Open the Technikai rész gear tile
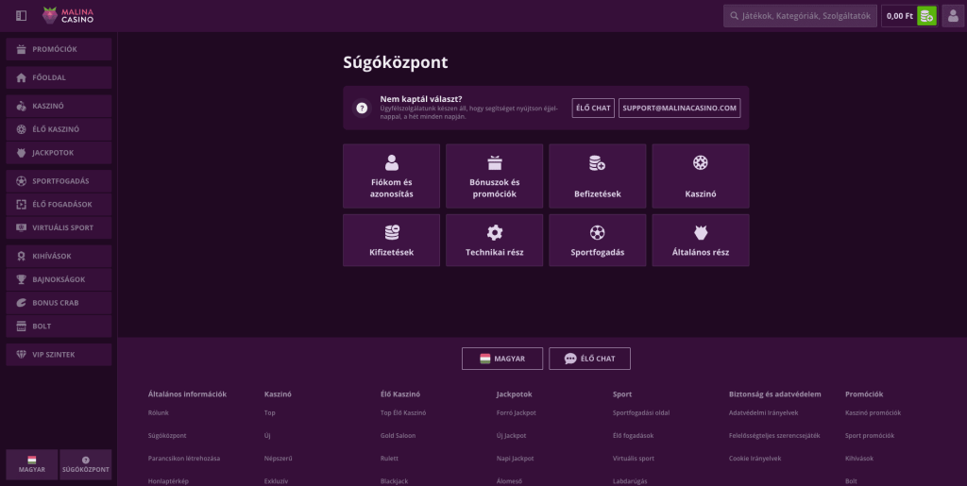 click(x=494, y=240)
